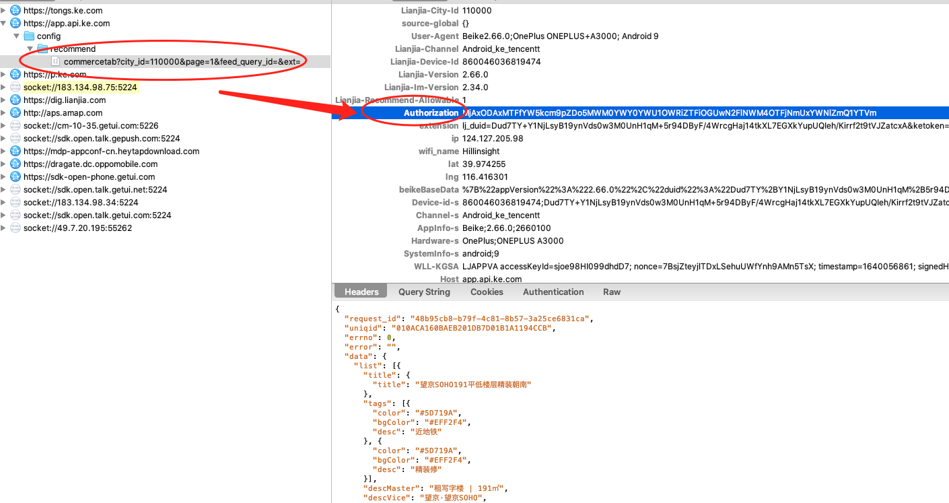Expand the socket://cm-10-35.getui.com:5226 node
This screenshot has width=949, height=503.
(4, 125)
